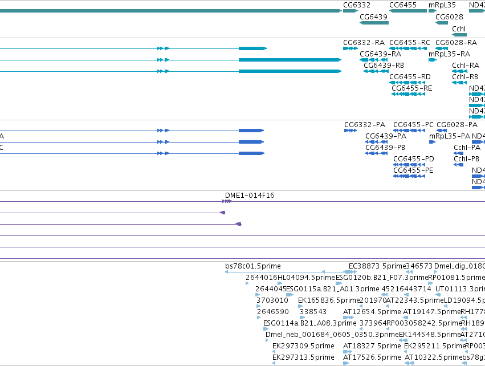The image size is (485, 366).
Task: Select protein CG6332-PA
Action: click(365, 125)
